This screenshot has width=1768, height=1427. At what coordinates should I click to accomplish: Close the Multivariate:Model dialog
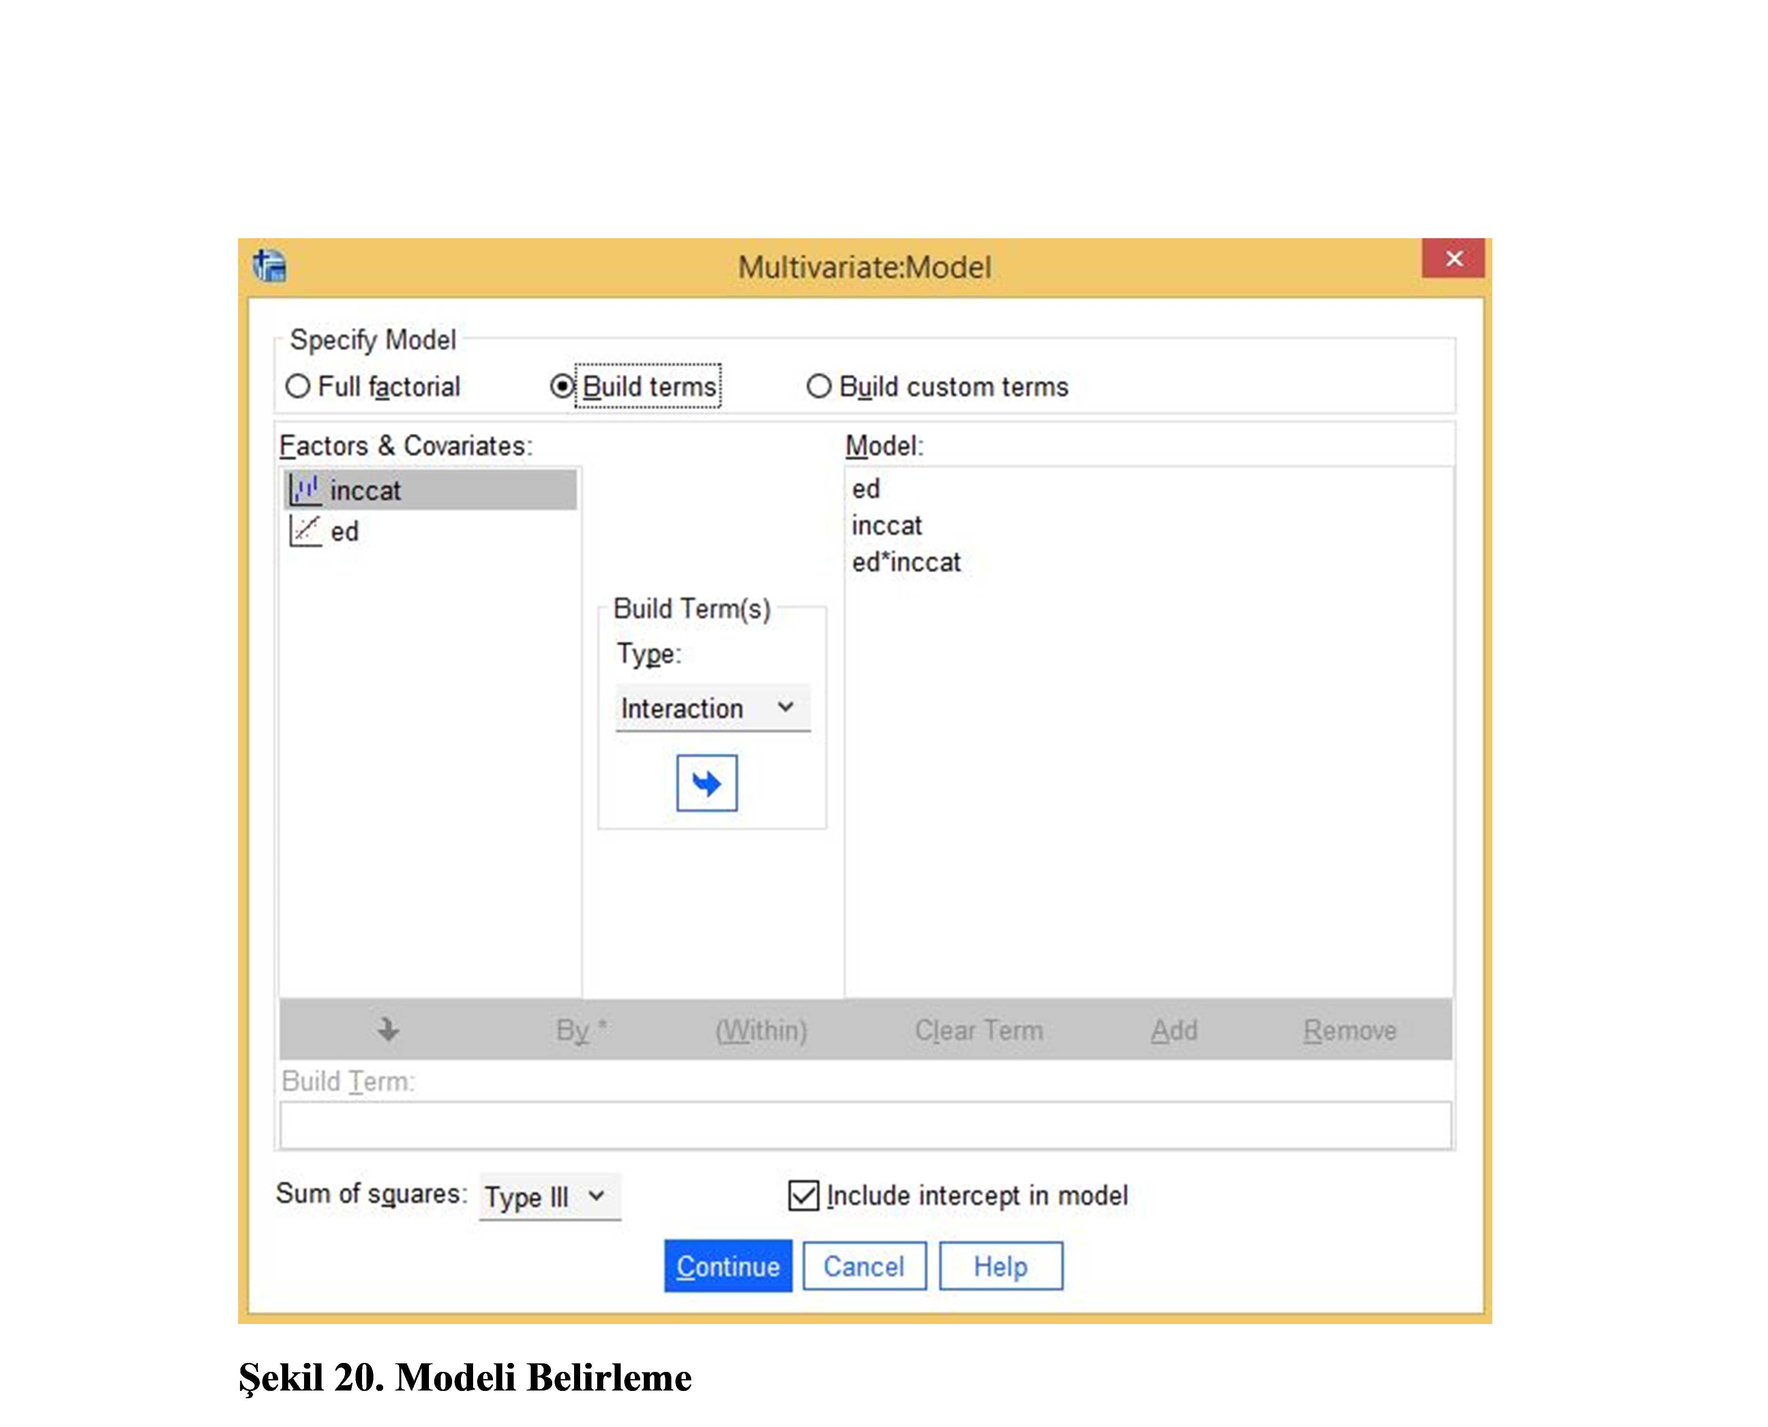point(1452,258)
